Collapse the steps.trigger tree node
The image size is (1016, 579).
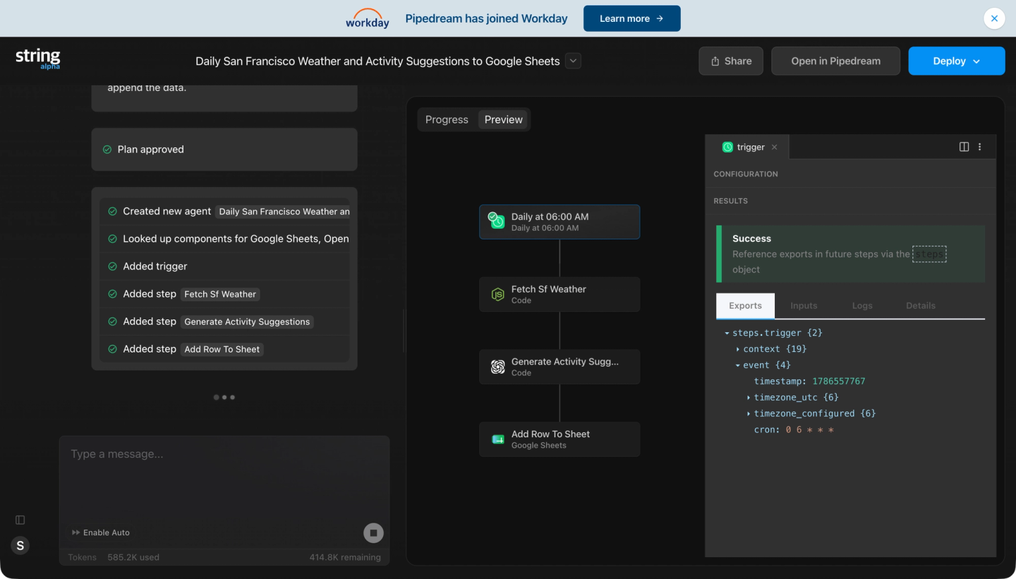click(727, 333)
